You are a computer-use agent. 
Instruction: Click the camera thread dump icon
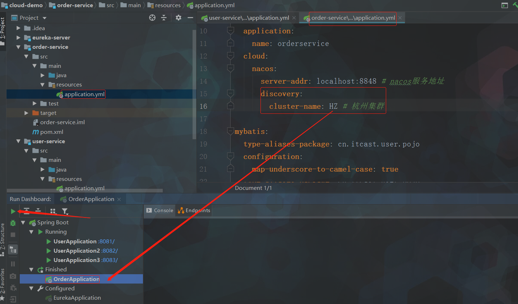click(13, 276)
